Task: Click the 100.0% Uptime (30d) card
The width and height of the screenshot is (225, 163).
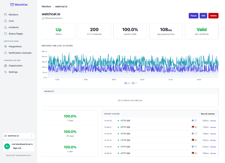Action: (x=130, y=31)
